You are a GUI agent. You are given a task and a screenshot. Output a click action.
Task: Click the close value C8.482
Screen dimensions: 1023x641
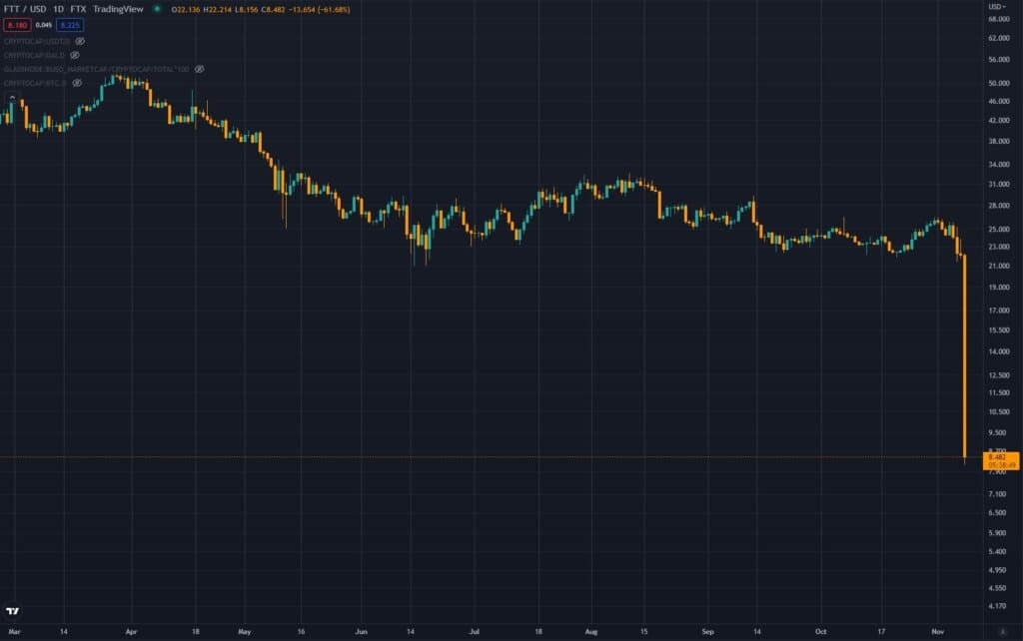pos(274,10)
